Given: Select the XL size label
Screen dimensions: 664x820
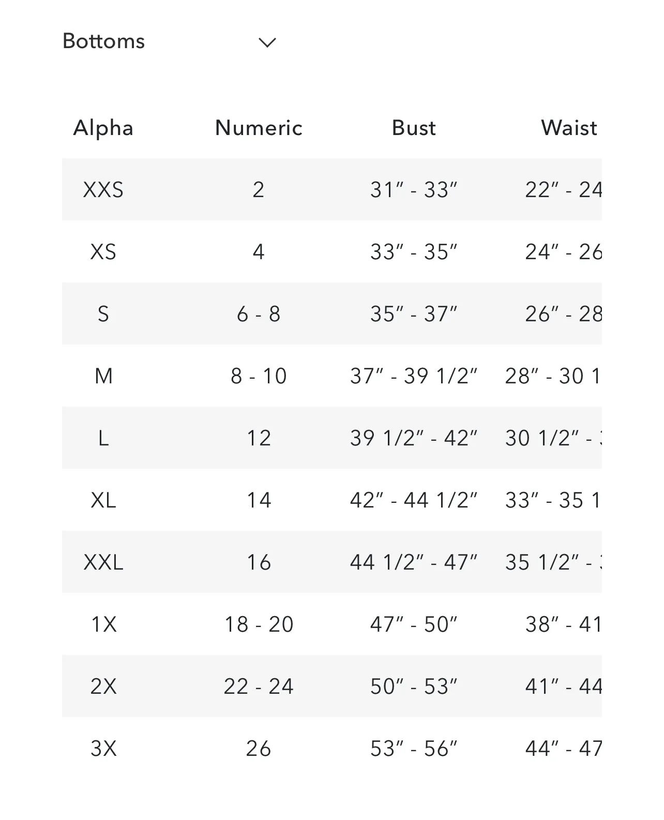Looking at the screenshot, I should click(x=103, y=500).
